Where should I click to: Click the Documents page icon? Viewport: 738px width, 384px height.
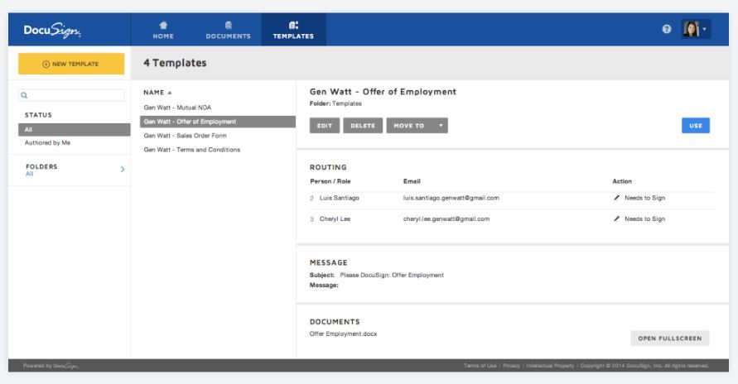click(229, 25)
